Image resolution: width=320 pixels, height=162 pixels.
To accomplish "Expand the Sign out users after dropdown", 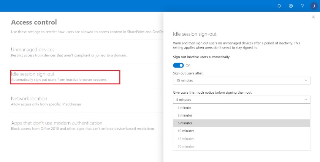I will (242, 80).
